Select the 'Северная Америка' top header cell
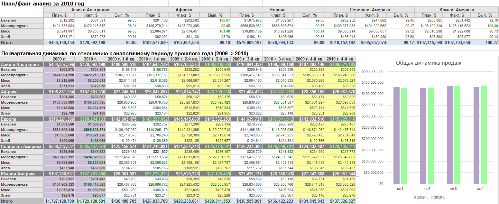The height and width of the screenshot is (204, 499). [370, 10]
